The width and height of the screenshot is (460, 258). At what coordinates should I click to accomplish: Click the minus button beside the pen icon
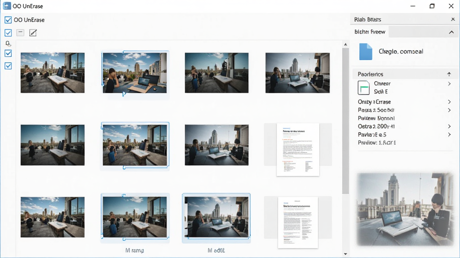tap(20, 32)
